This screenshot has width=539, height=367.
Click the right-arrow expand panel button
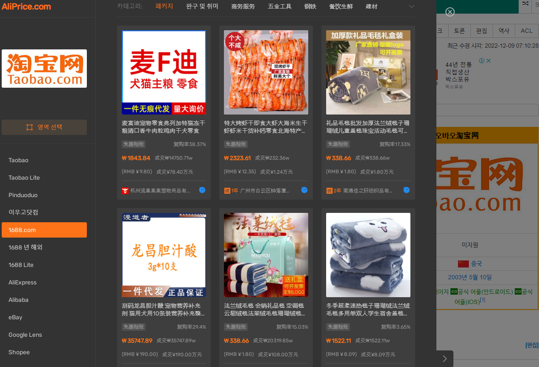tap(445, 358)
